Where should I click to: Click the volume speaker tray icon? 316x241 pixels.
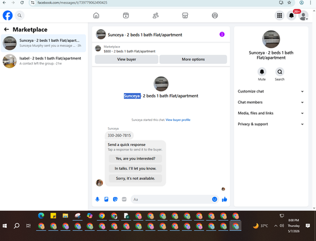(x=282, y=226)
